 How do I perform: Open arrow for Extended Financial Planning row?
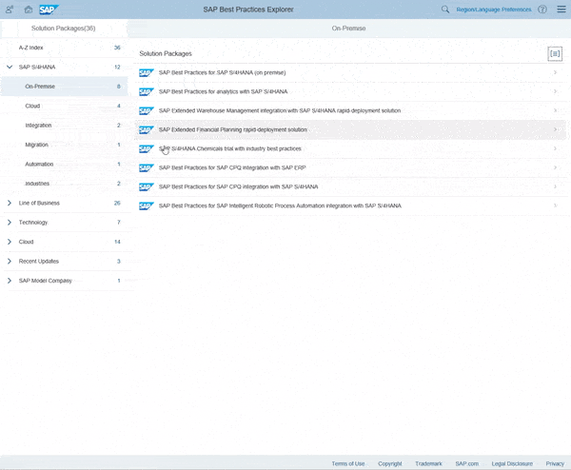pyautogui.click(x=555, y=129)
